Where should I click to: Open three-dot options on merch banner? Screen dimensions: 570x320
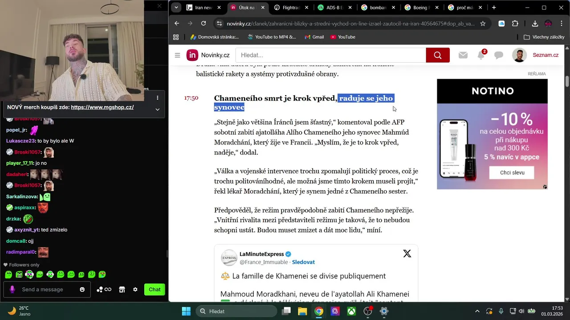pos(157,98)
